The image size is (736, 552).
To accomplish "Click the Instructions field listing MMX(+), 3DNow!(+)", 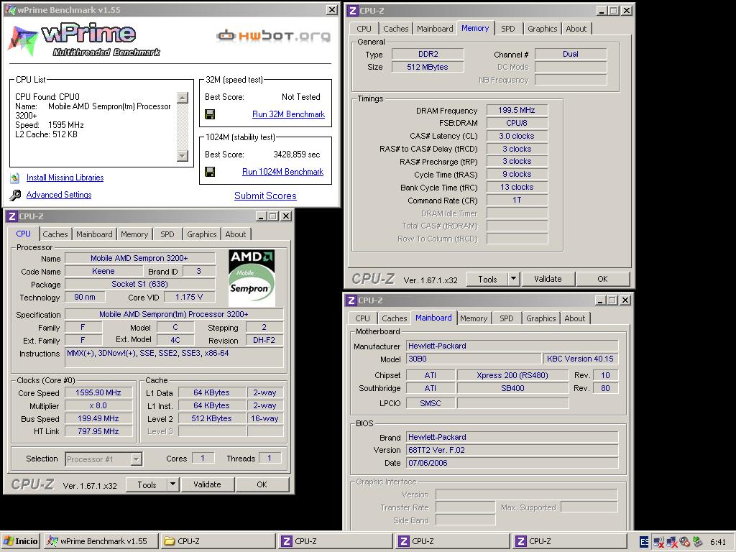I will pos(174,358).
